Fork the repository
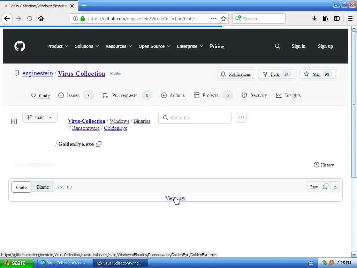The image size is (357, 268). 277,74
